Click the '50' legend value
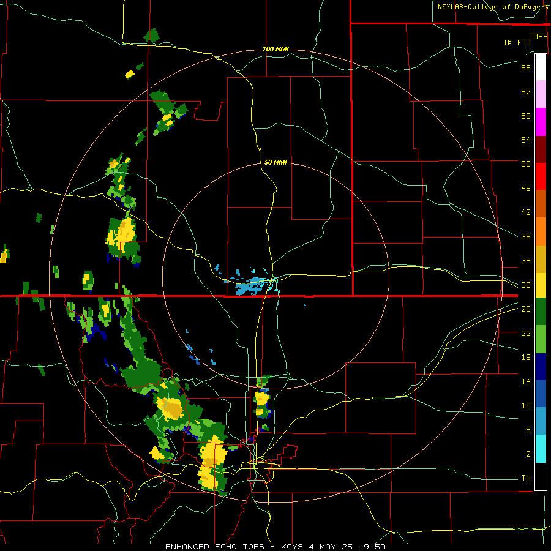This screenshot has width=551, height=551. point(526,163)
